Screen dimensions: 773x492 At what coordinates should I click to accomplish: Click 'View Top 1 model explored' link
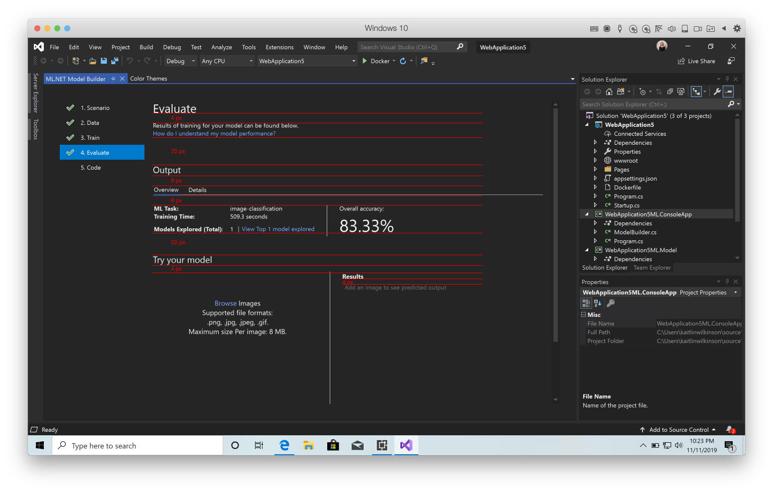pyautogui.click(x=278, y=229)
